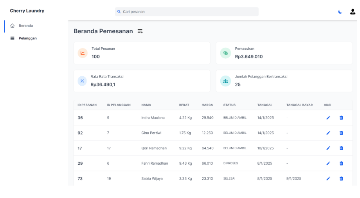Click the Rata Rata Transaksi percent icon

pos(82,81)
